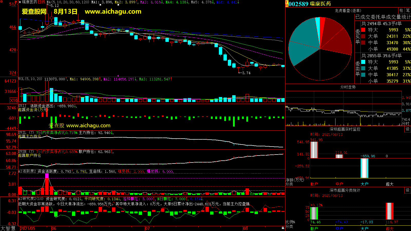411x231 pixels.
Task: Click the 07 month marker on timeline
Action: pos(147,228)
